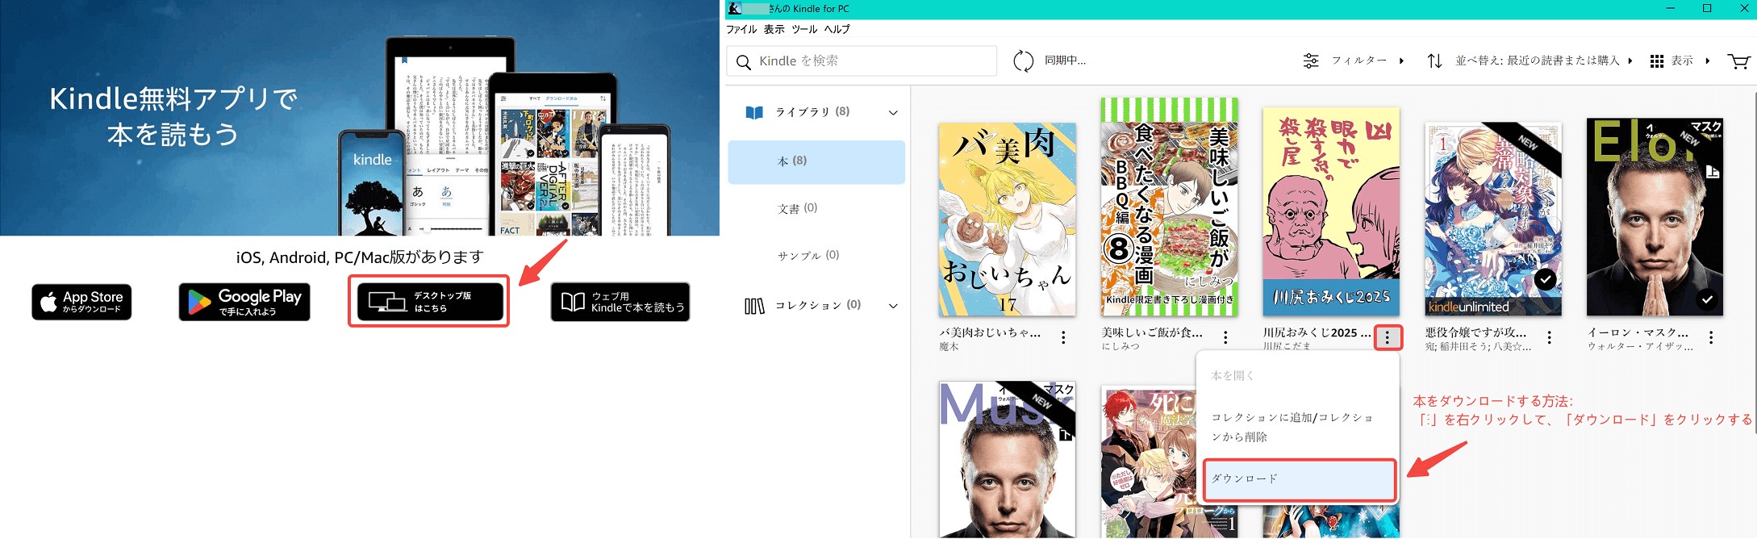The height and width of the screenshot is (539, 1757).
Task: Select ライブラリ (8) in the sidebar
Action: pos(812,112)
